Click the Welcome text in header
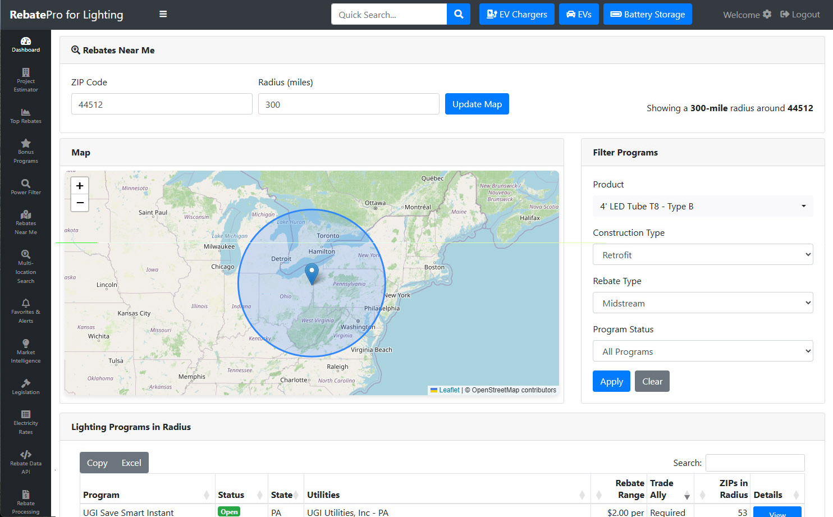The height and width of the screenshot is (517, 833). [741, 15]
